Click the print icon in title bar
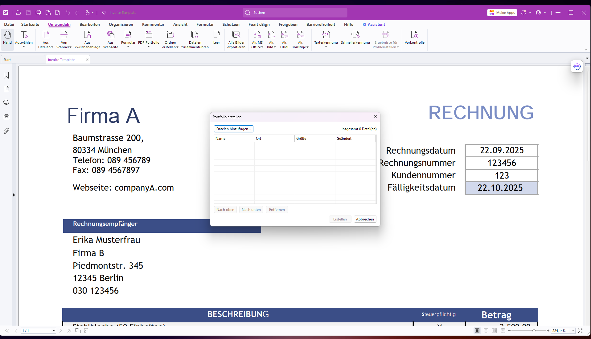This screenshot has width=591, height=339. pos(38,13)
